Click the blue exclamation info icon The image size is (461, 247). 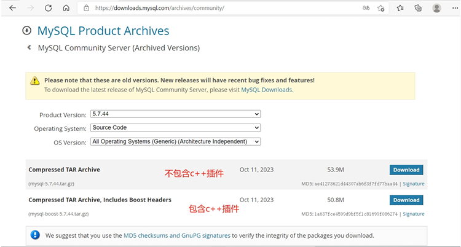pyautogui.click(x=35, y=235)
